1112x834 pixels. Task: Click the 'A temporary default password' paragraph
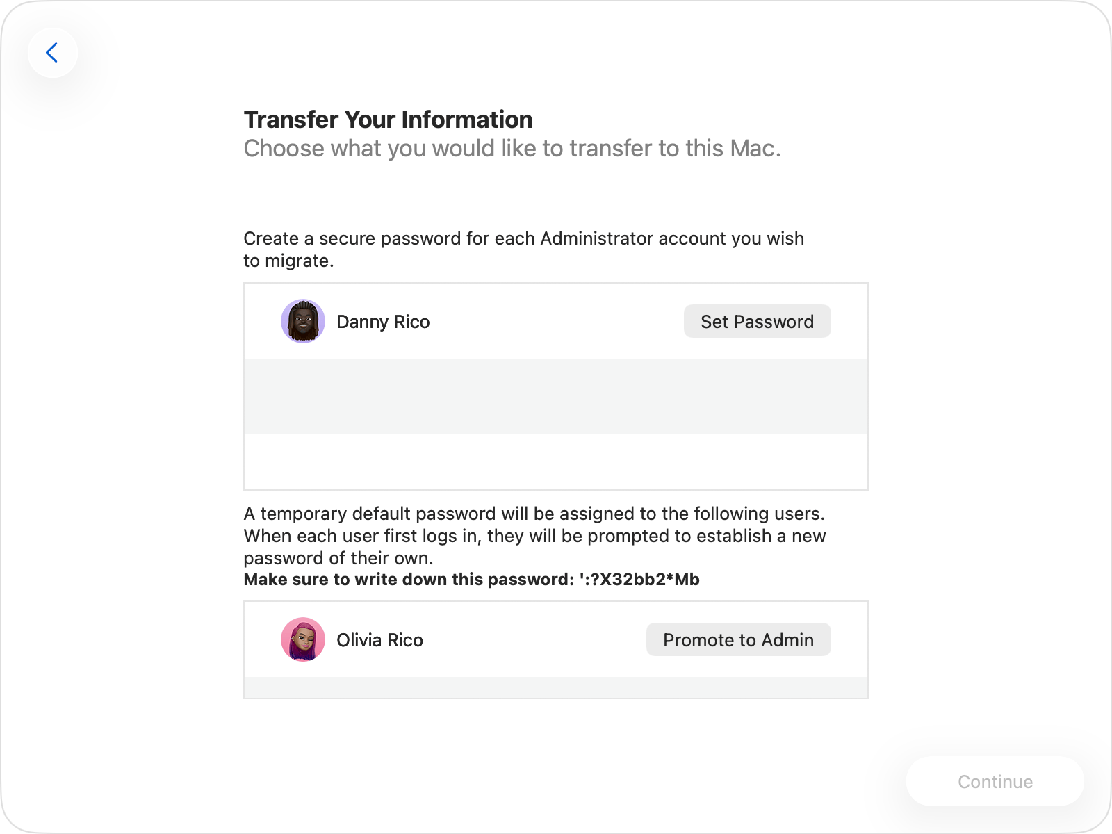click(x=534, y=514)
